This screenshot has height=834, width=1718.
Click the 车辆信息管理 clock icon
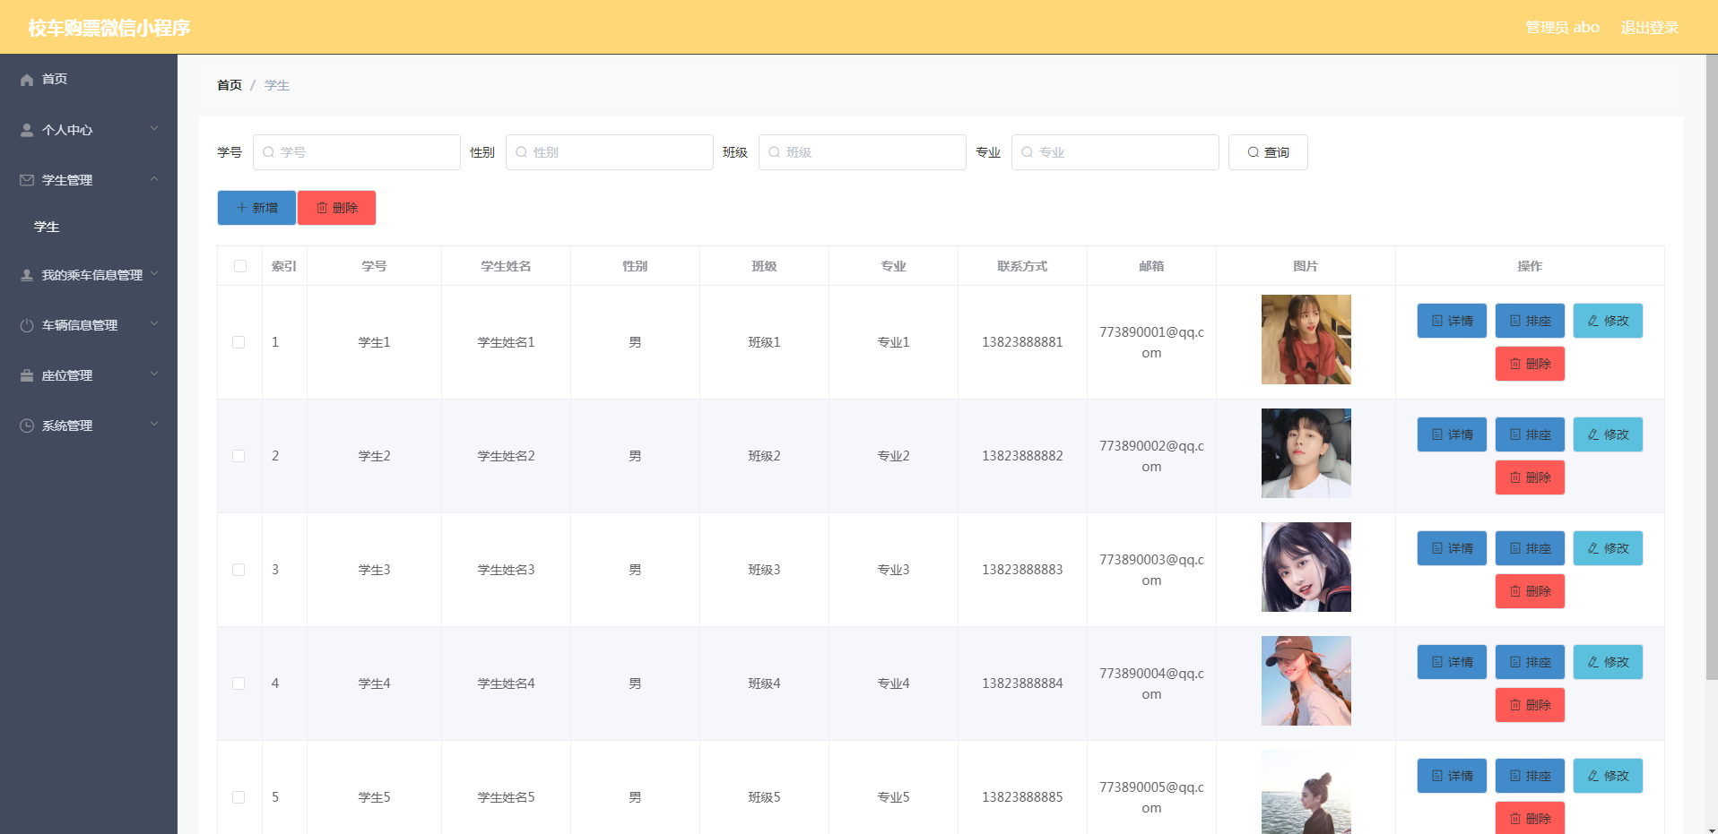pyautogui.click(x=26, y=325)
